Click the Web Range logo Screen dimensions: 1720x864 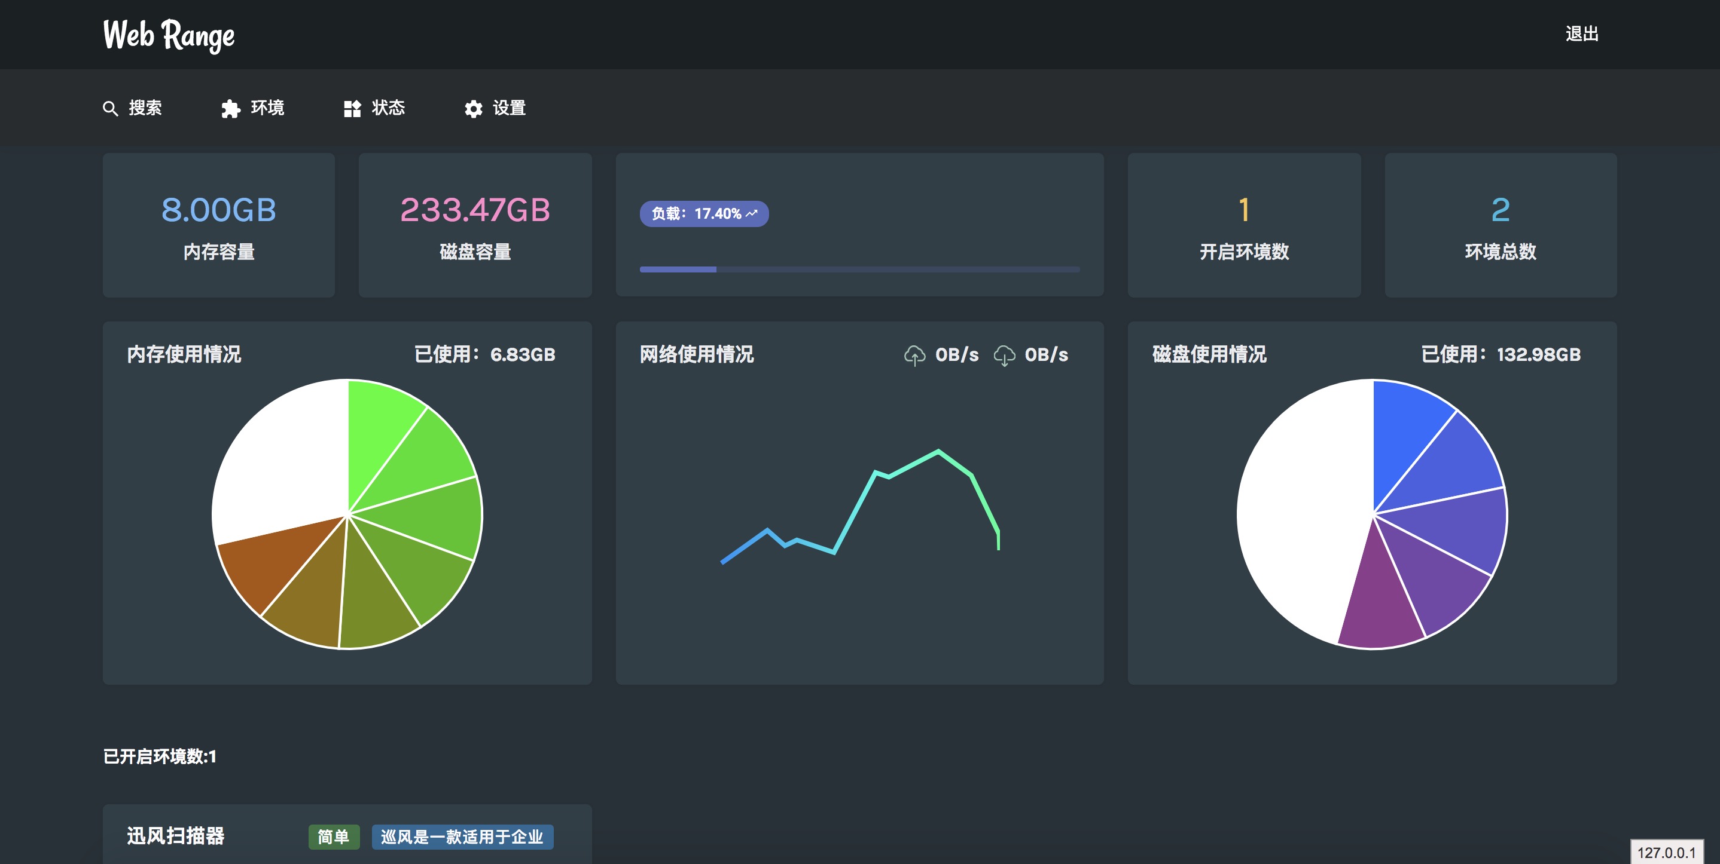(169, 35)
